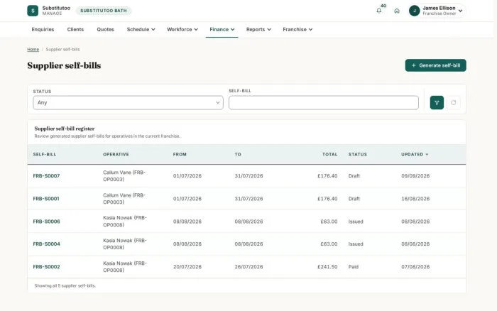Expand the James Ellison account menu chevron
497x311 pixels.
(x=460, y=11)
